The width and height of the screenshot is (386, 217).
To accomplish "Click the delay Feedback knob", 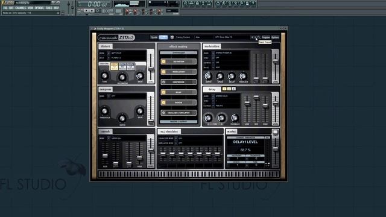I will point(235,118).
